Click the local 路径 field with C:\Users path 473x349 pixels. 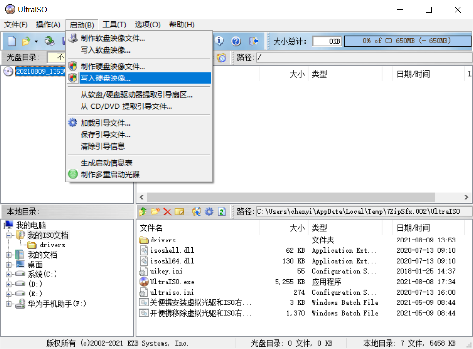364,212
